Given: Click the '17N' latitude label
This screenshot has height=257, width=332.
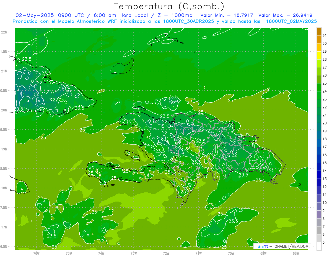Looking at the screenshot, I should tap(4, 227).
